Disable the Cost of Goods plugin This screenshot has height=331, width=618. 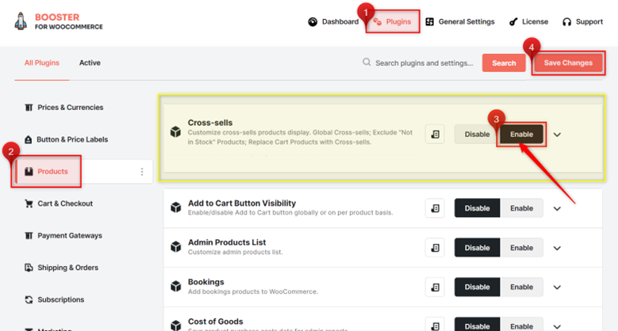click(x=477, y=325)
